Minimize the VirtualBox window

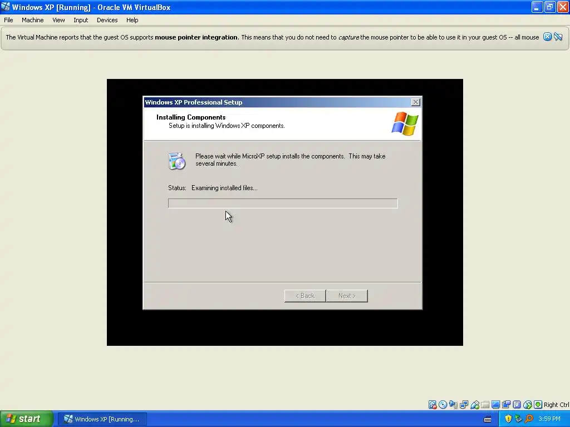point(537,7)
